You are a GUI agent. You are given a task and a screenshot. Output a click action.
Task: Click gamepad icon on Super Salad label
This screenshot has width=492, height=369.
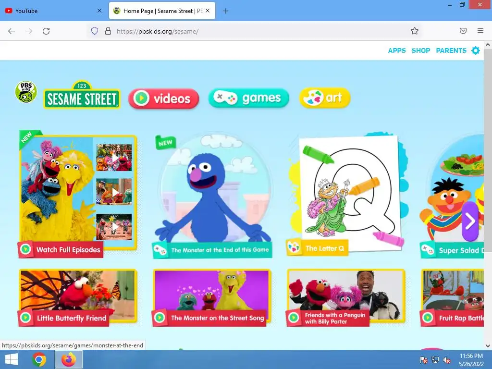(x=427, y=250)
